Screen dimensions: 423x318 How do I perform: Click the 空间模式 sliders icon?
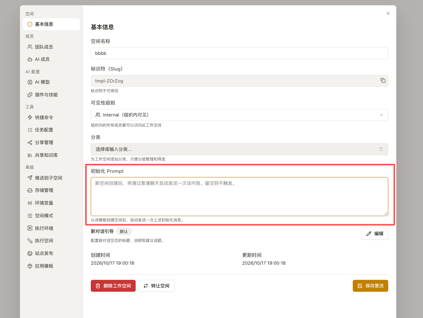pyautogui.click(x=30, y=216)
